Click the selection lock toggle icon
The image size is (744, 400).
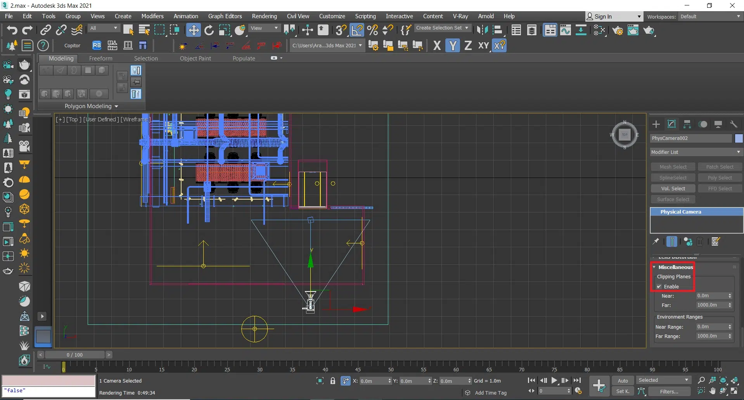click(332, 381)
